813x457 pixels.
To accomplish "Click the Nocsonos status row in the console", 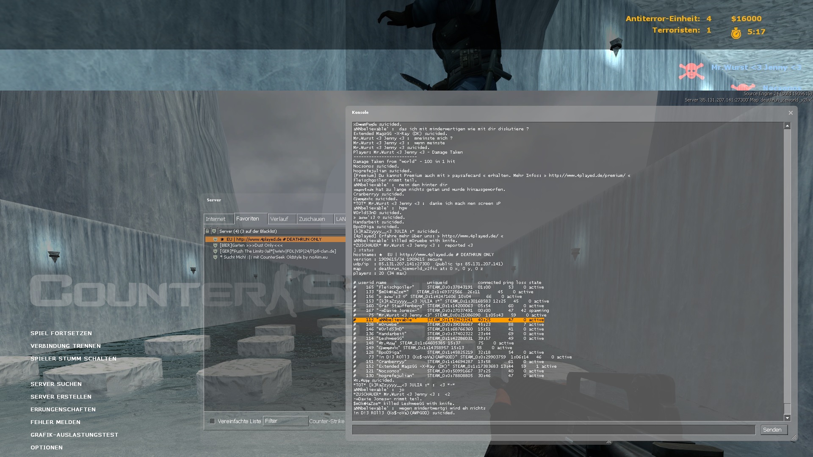I will point(449,371).
